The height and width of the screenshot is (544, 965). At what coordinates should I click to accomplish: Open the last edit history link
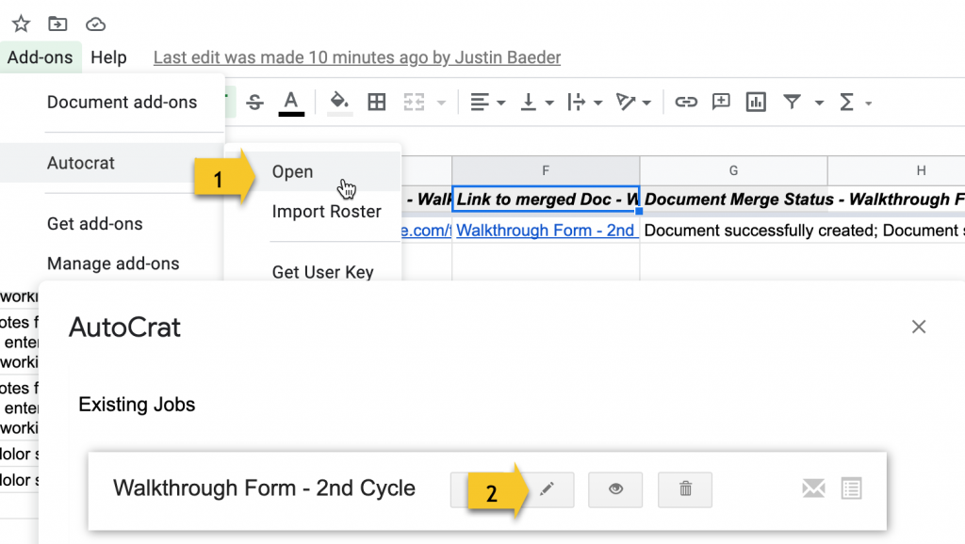coord(357,57)
